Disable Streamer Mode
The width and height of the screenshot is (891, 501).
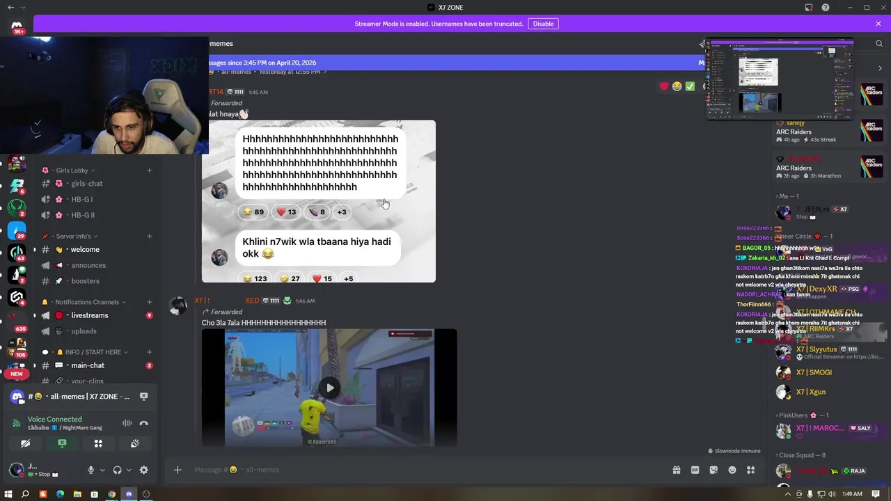coord(543,24)
